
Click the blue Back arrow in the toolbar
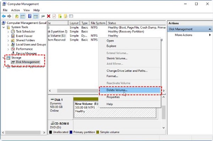[4, 16]
